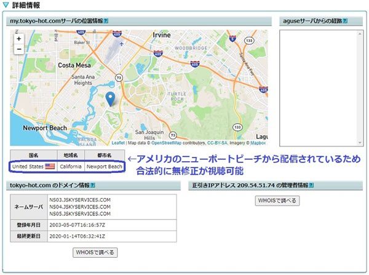Open help icon beside aguseサーバからの経路
369x275 pixels.
point(345,21)
